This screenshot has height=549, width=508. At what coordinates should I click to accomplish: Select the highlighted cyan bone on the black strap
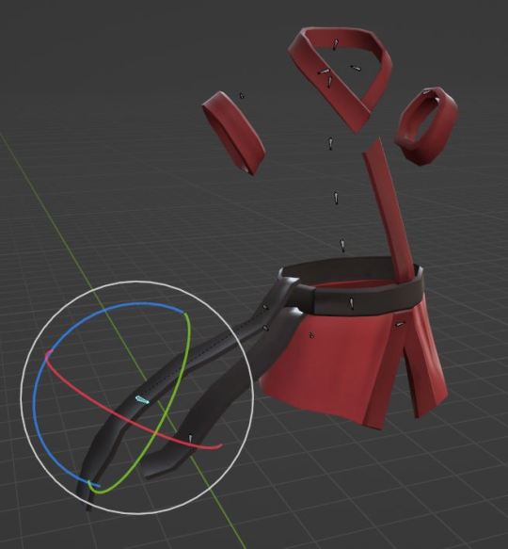[142, 400]
